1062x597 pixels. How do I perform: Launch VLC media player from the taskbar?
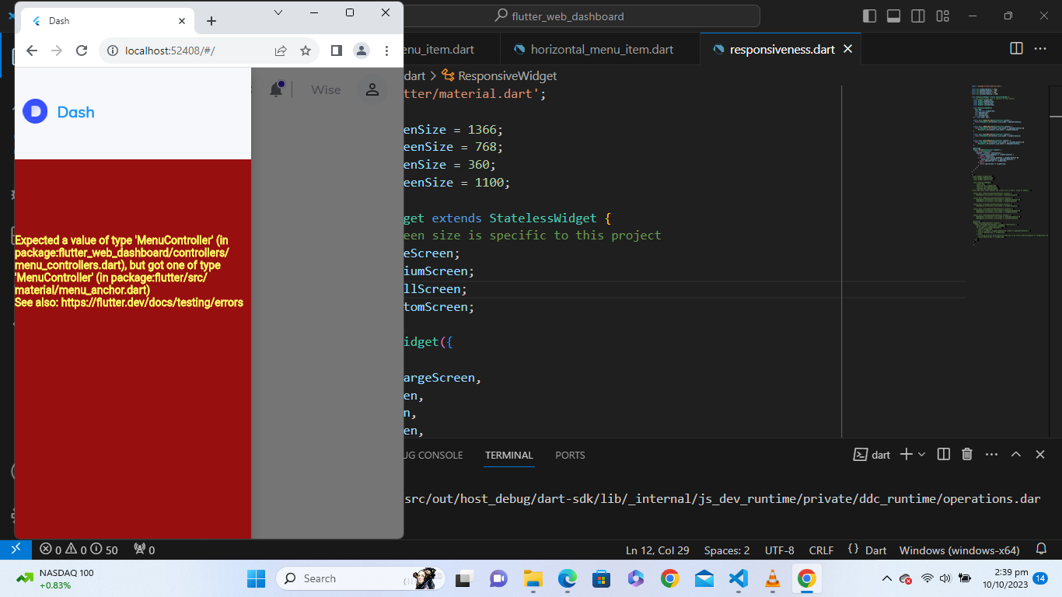(x=772, y=578)
